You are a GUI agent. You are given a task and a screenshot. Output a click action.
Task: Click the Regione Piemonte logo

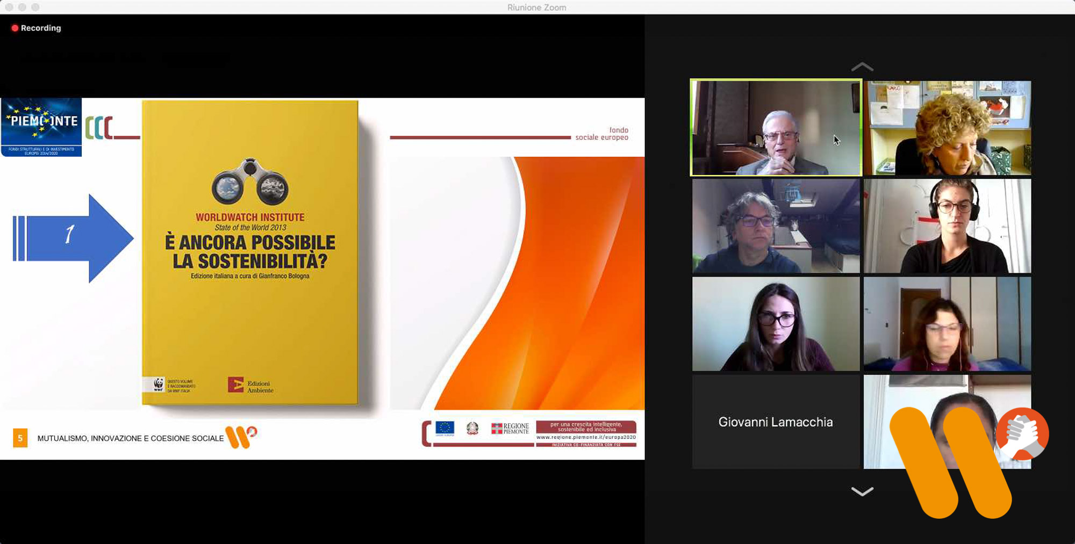point(510,428)
